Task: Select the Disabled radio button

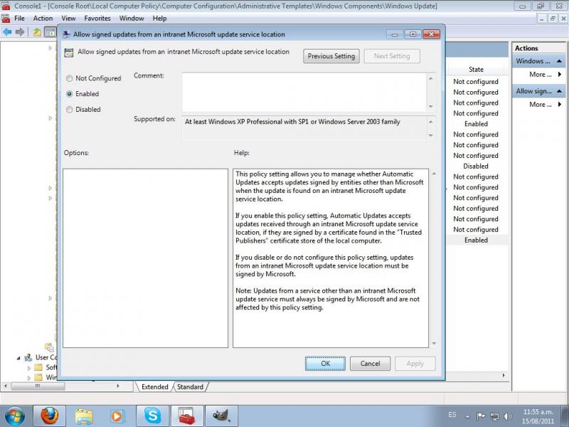Action: coord(69,110)
